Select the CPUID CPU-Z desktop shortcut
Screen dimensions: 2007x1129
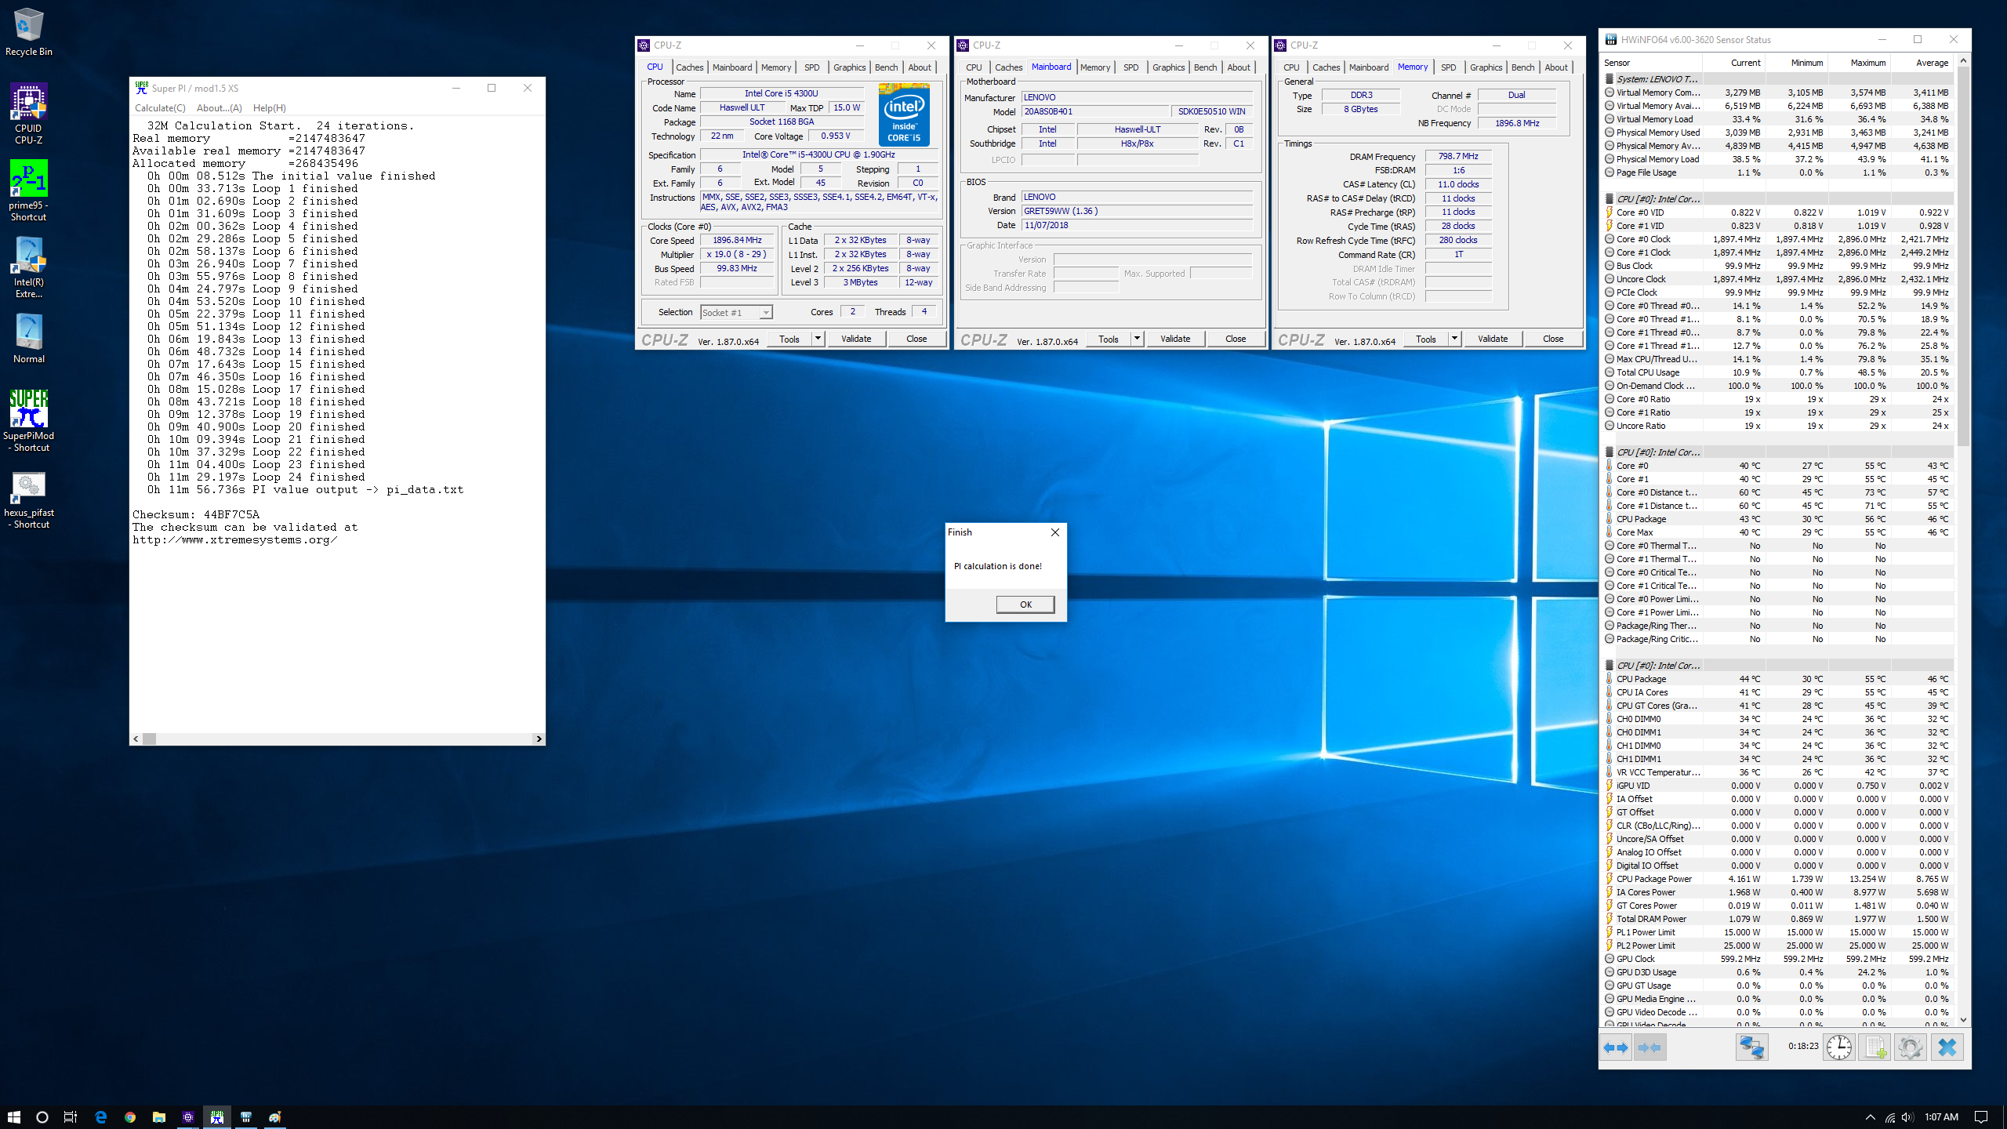click(28, 114)
